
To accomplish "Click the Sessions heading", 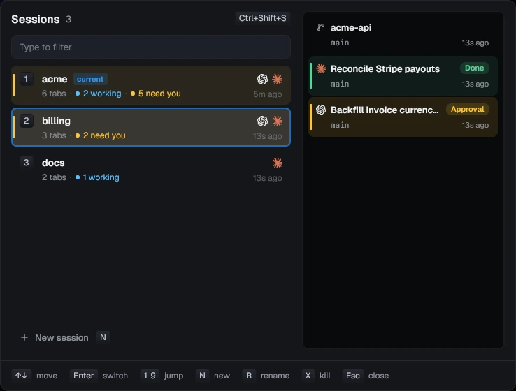I will click(36, 20).
